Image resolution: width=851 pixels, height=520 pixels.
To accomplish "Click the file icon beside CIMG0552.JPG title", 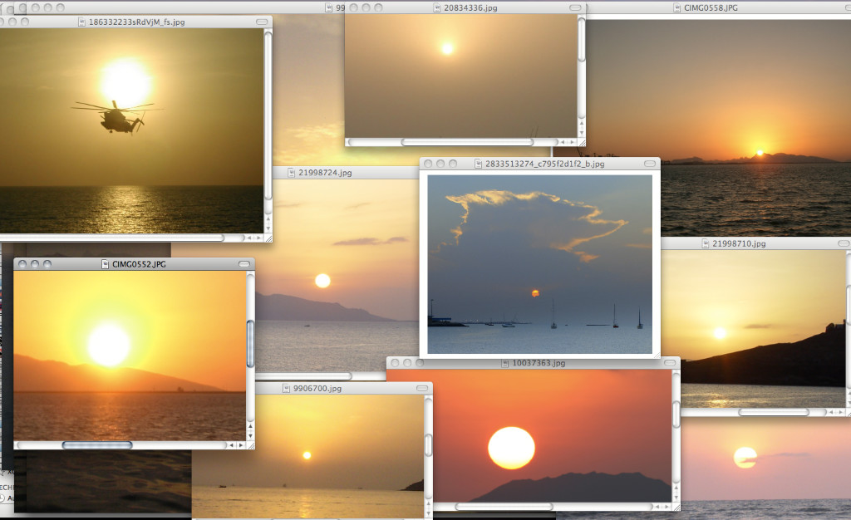I will [x=106, y=264].
